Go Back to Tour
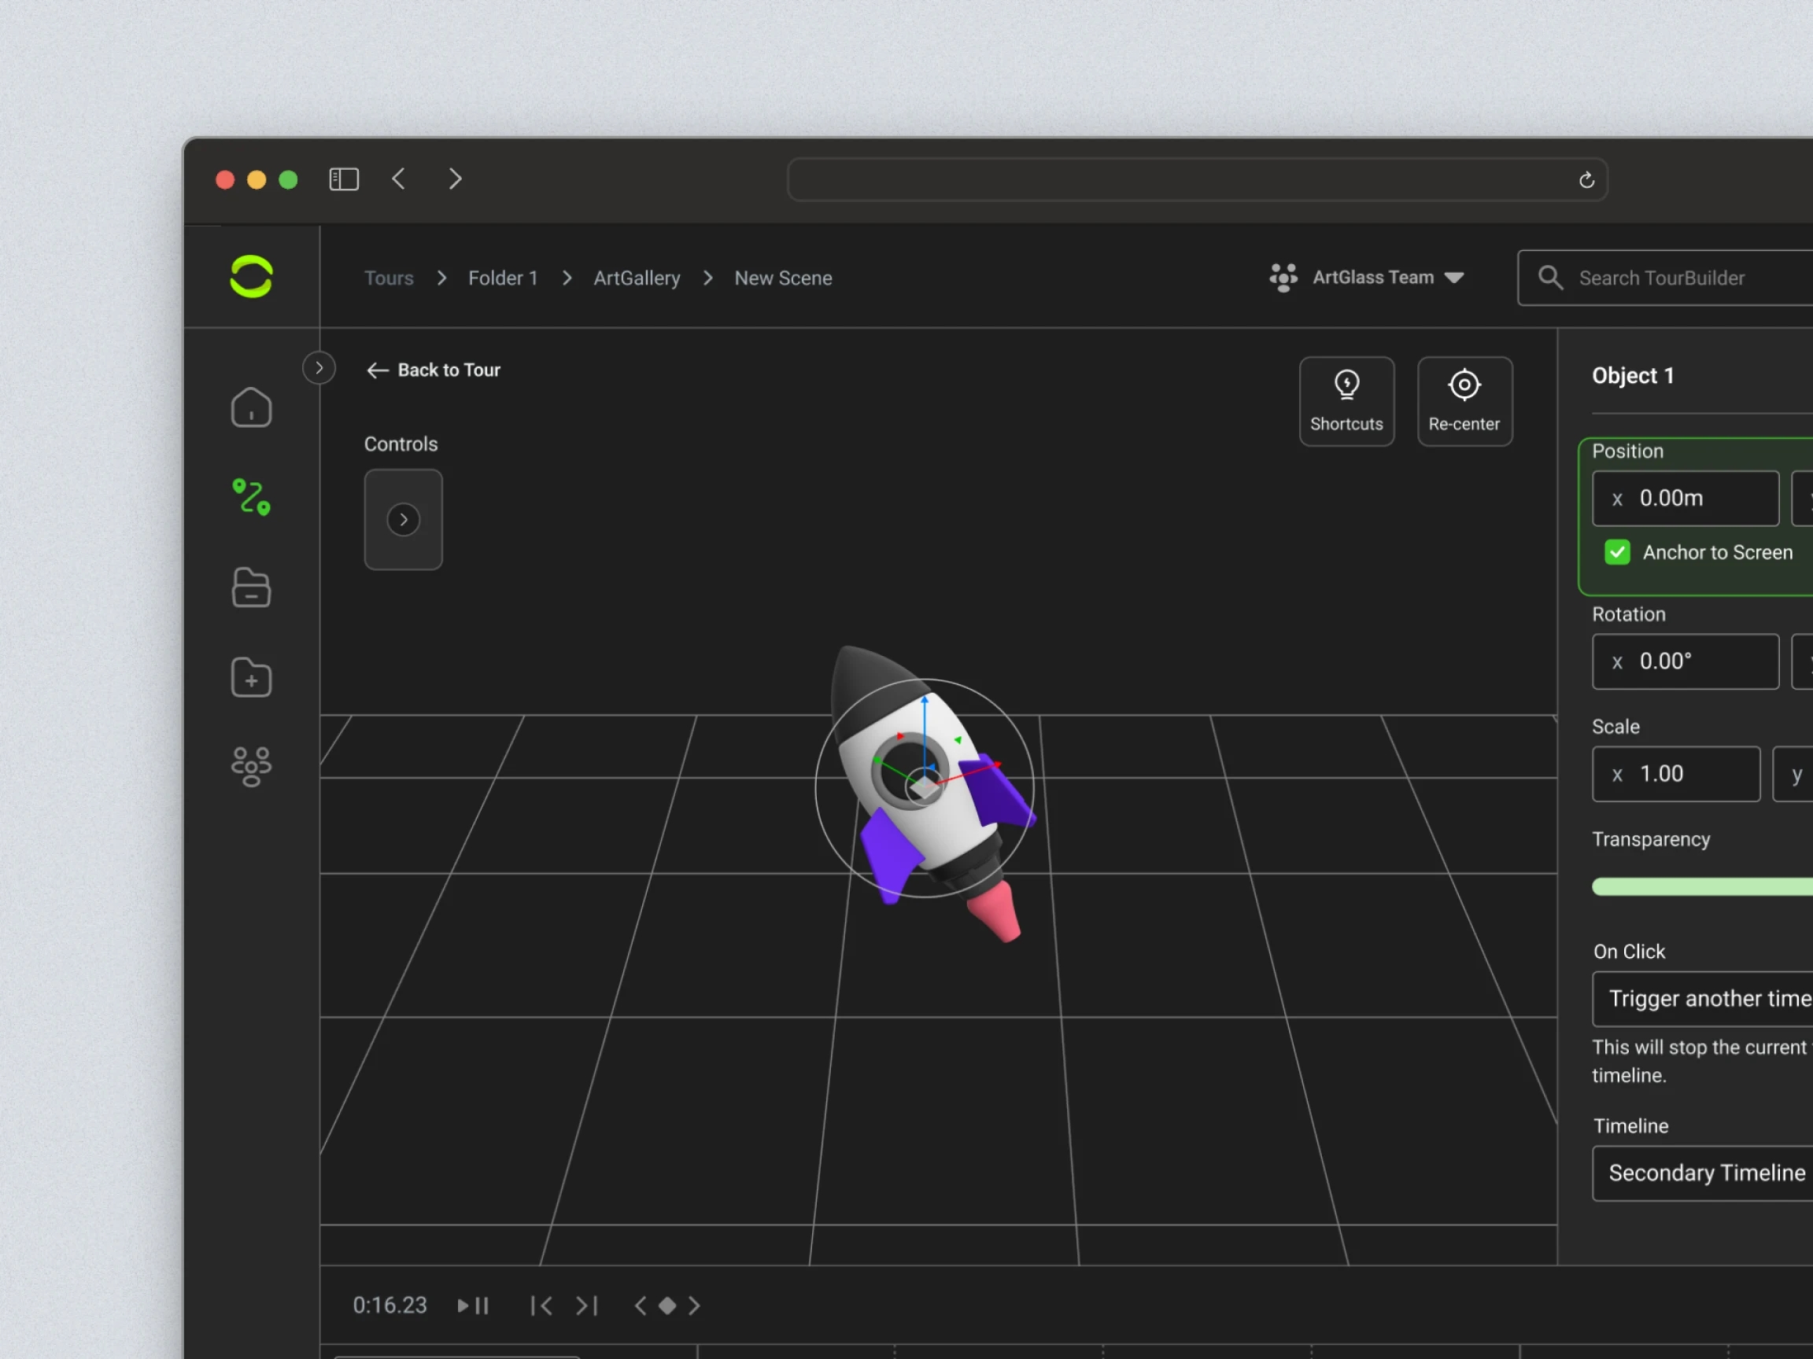1813x1359 pixels. pyautogui.click(x=433, y=370)
